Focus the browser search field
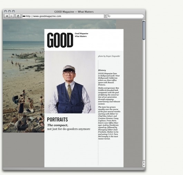Image resolution: width=183 pixels, height=175 pixels. (125, 16)
